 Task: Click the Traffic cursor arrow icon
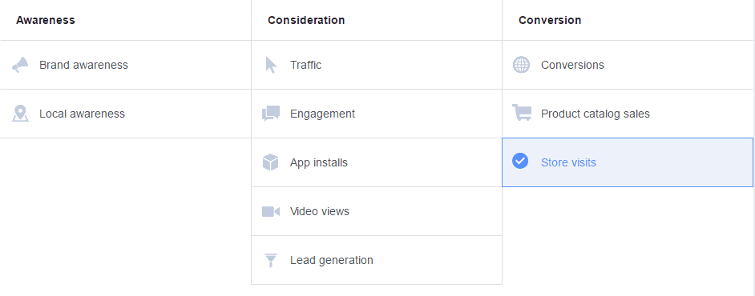click(271, 65)
